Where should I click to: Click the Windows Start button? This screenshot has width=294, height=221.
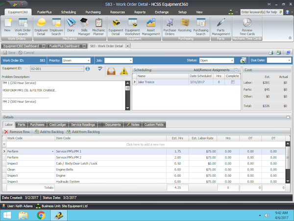(7, 216)
